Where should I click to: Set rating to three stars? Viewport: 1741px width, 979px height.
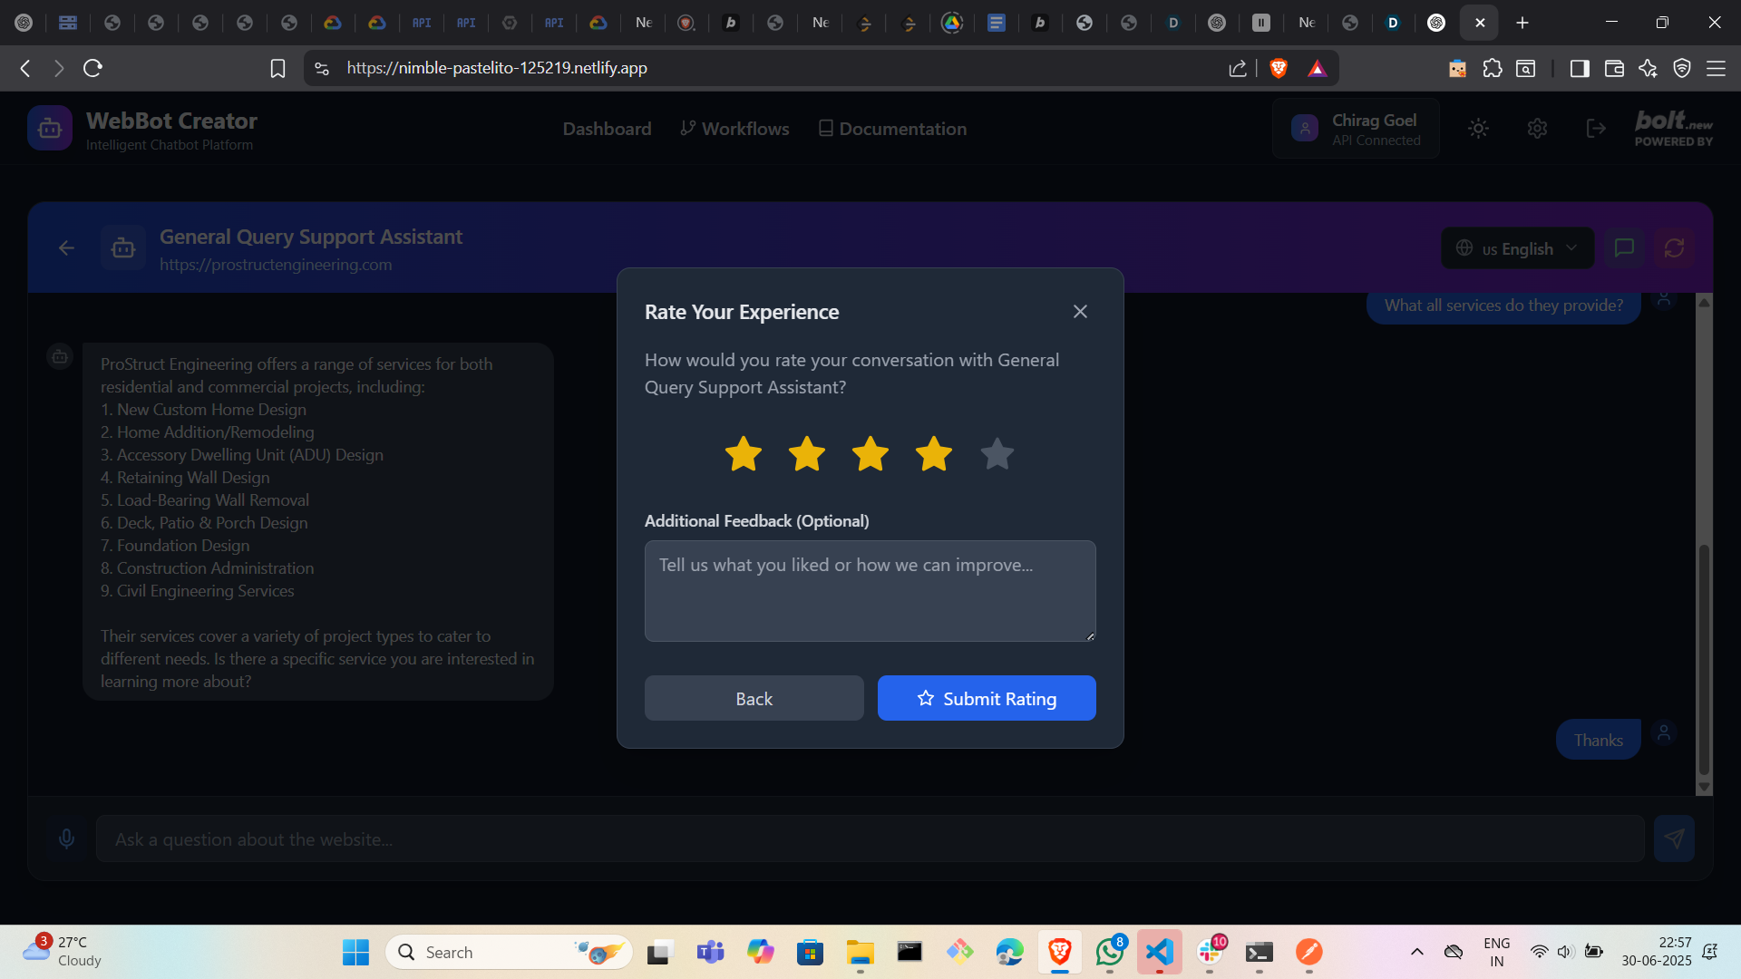(870, 454)
